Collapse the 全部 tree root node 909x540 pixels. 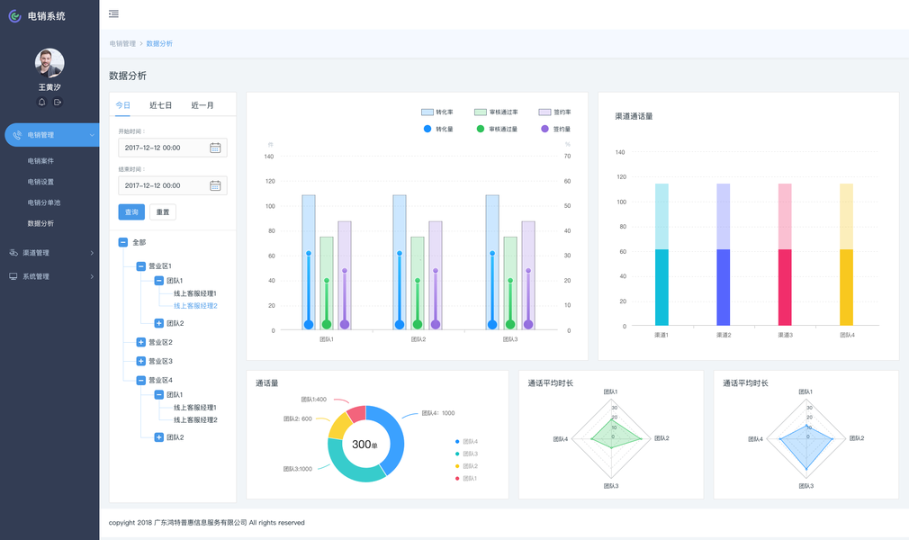pos(123,242)
